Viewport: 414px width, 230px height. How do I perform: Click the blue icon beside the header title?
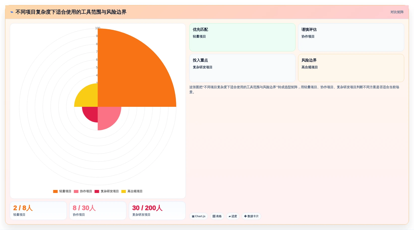click(x=12, y=12)
